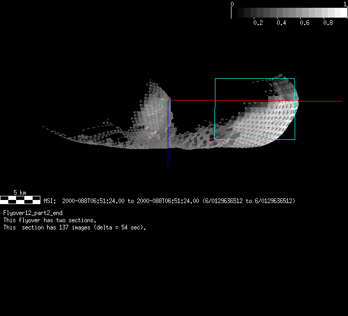Click the 'Flyover12_part2_end' title text
The width and height of the screenshot is (348, 316).
[x=33, y=213]
